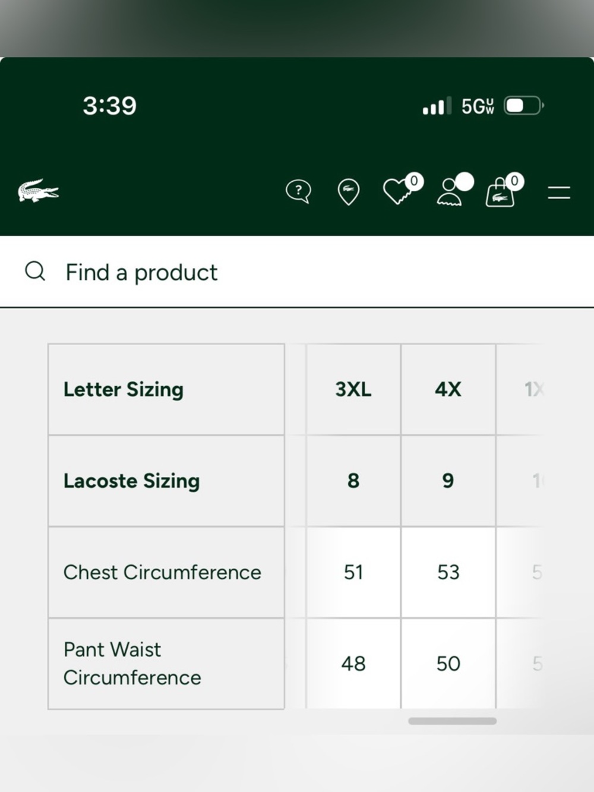Click the chest value 51 cell
The image size is (594, 792).
(x=353, y=572)
